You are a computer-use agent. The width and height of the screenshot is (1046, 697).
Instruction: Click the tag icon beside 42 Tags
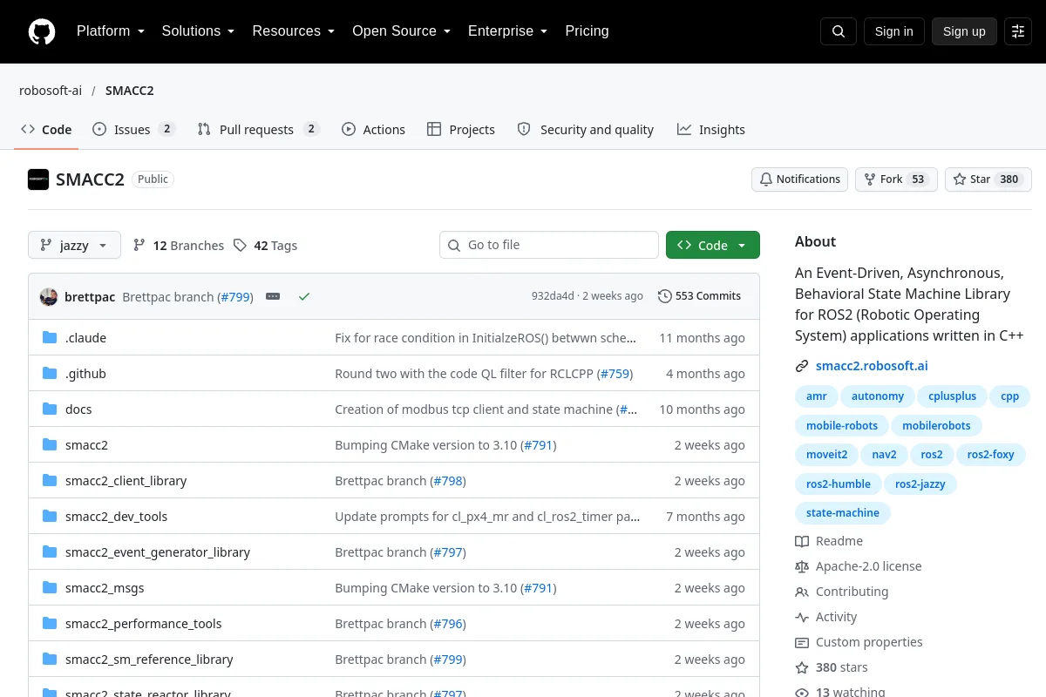(241, 246)
